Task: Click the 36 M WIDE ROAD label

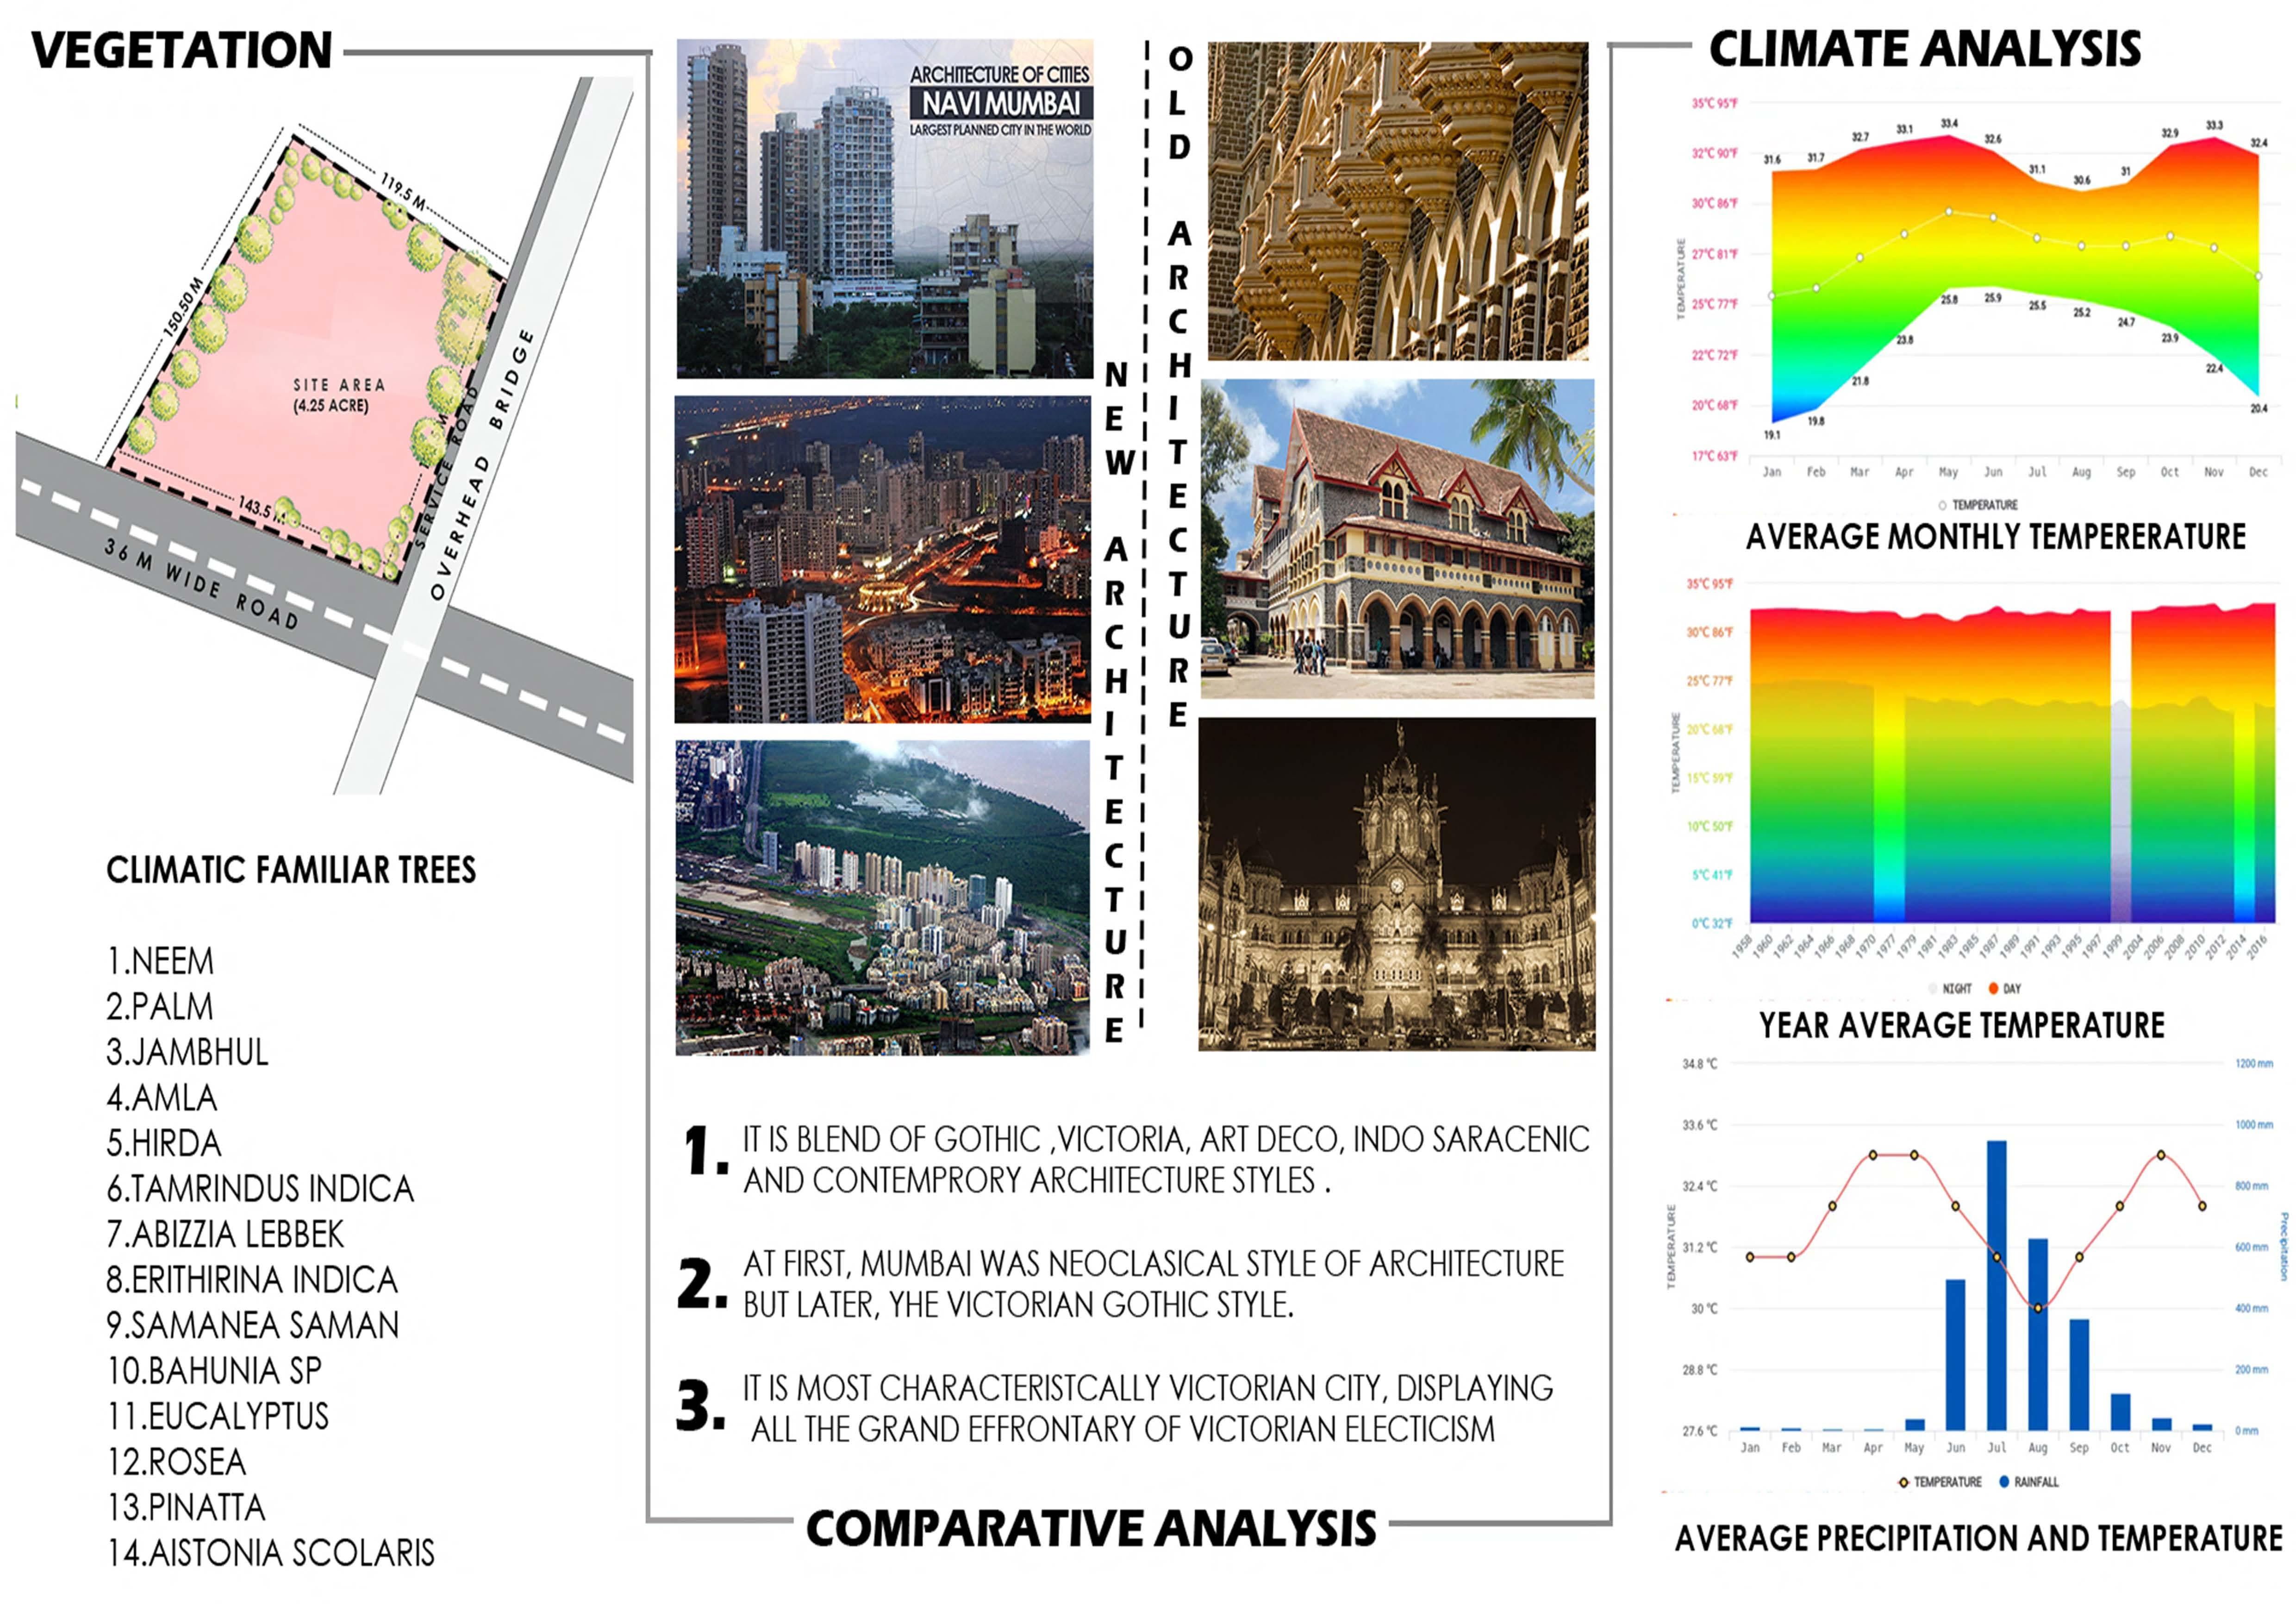Action: 201,583
